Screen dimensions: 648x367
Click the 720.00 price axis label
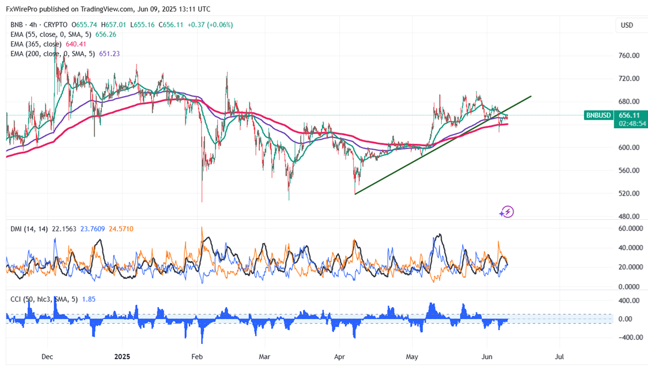click(x=629, y=78)
